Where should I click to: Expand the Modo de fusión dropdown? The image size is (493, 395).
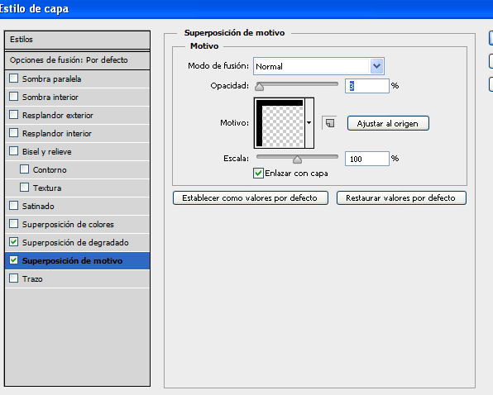pyautogui.click(x=376, y=66)
